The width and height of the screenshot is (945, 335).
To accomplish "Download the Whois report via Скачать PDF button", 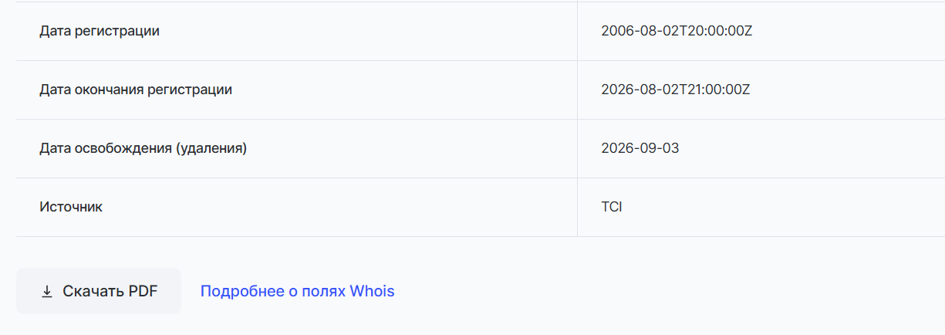I will point(99,291).
